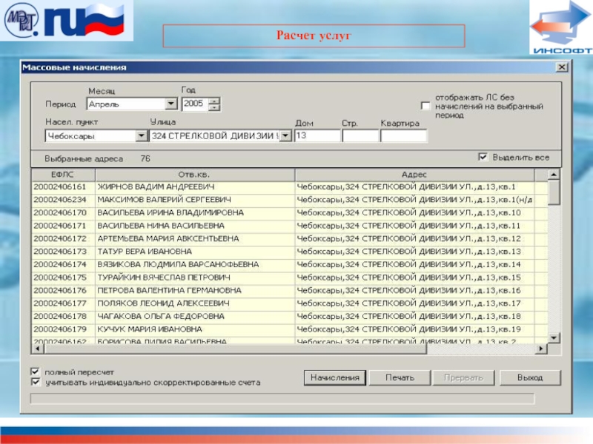The height and width of the screenshot is (444, 593).
Task: Toggle the Выделить все checkbox
Action: click(x=483, y=158)
